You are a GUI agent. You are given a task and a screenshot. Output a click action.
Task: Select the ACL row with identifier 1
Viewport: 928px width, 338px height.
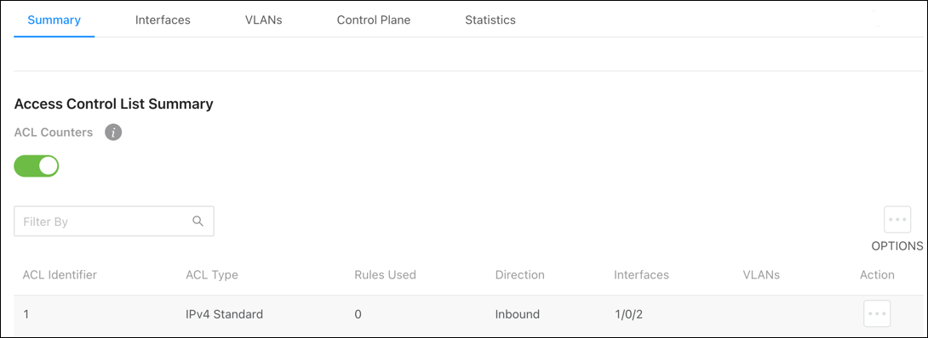tap(463, 314)
